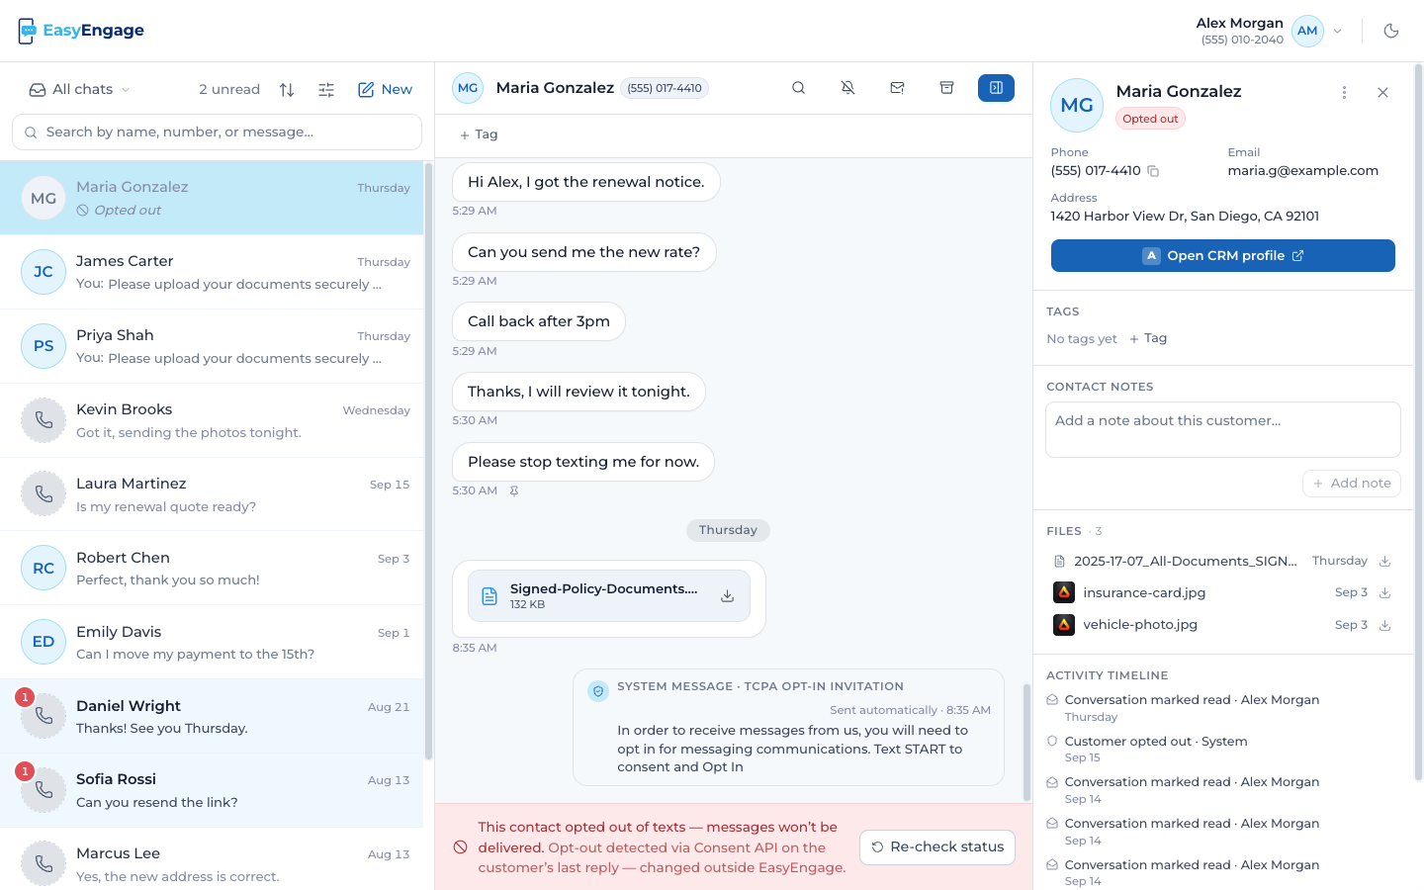Toggle the contact details side panel

pos(996,88)
